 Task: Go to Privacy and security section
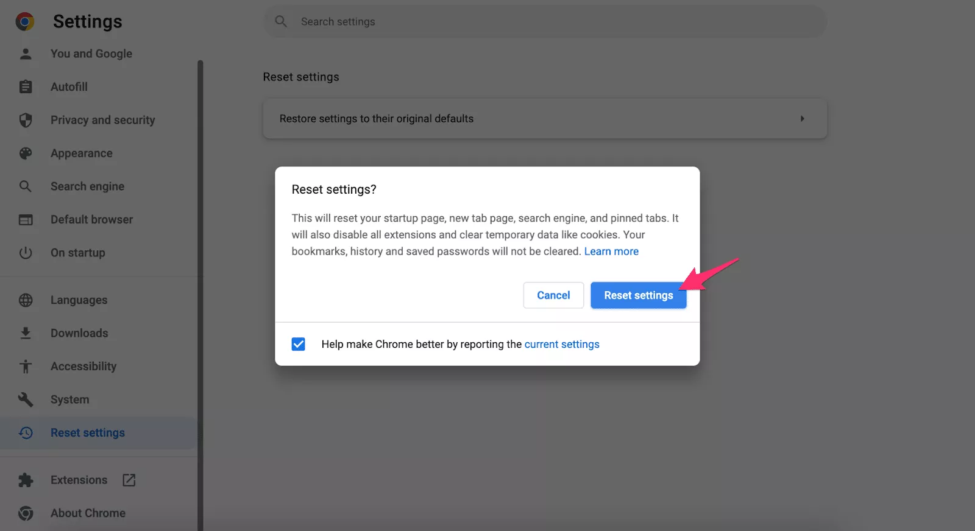coord(102,120)
